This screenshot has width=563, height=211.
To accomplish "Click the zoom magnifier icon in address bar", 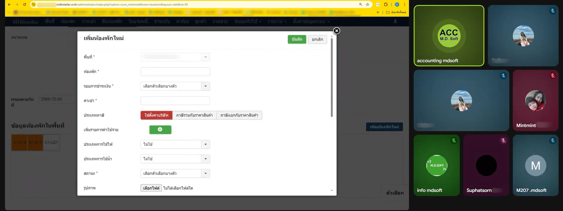I will point(361,4).
